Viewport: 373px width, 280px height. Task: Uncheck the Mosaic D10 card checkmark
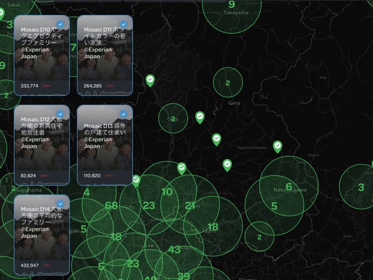(61, 24)
